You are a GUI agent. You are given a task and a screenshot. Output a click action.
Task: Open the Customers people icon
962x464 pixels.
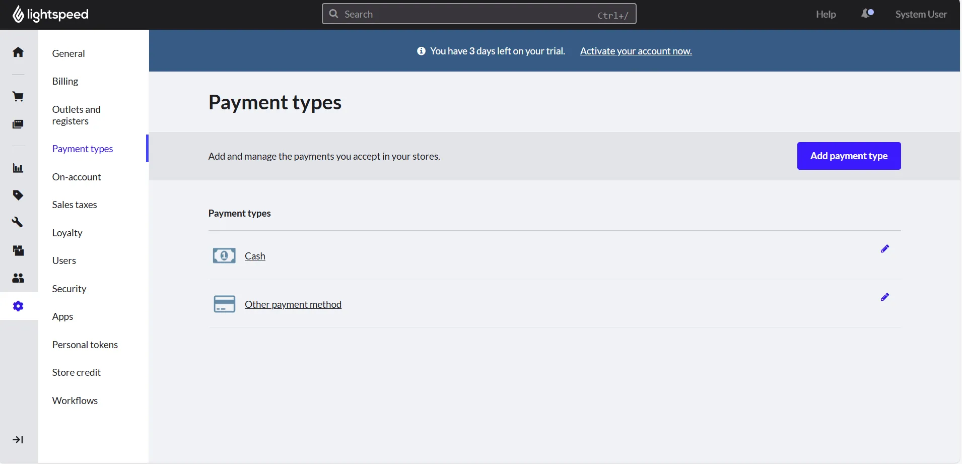tap(18, 278)
